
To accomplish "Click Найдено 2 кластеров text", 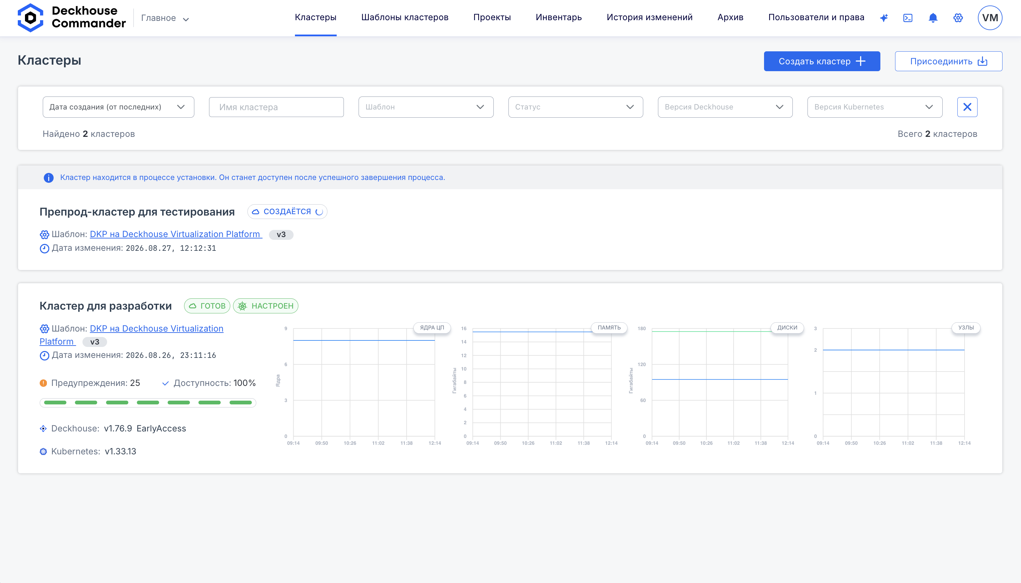I will (x=89, y=134).
